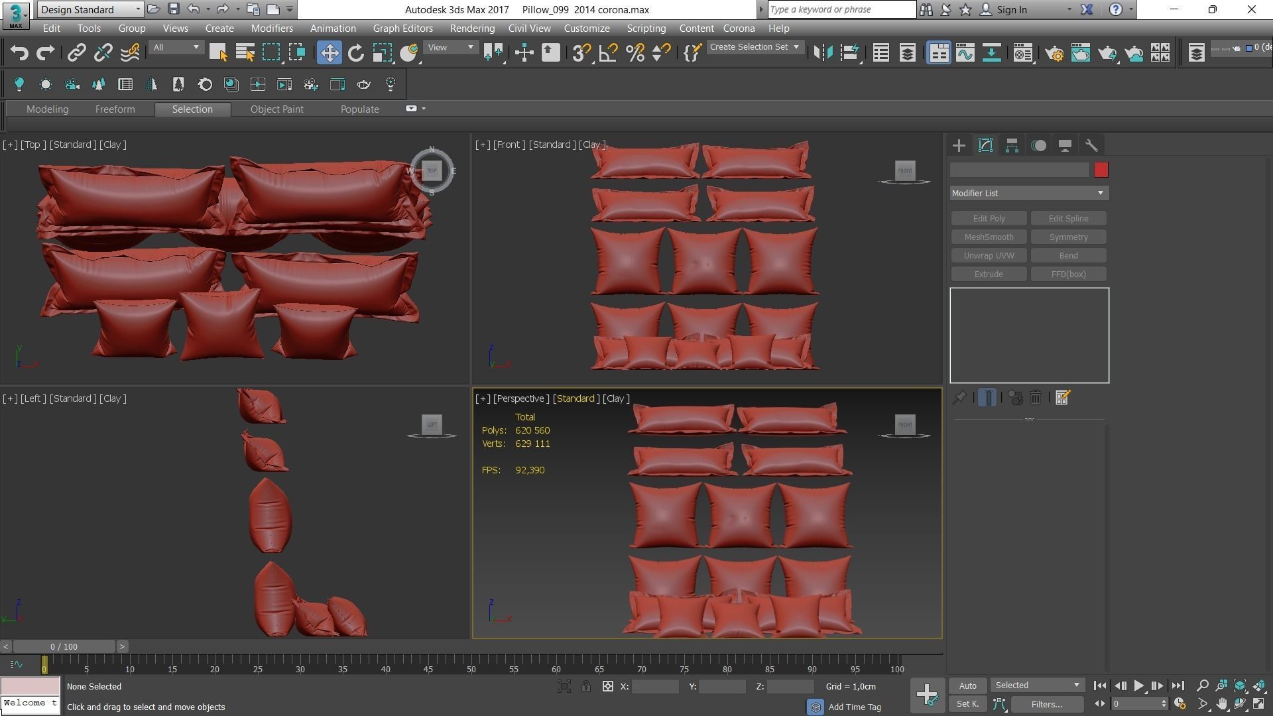
Task: Switch to the Freeform ribbon tab
Action: coord(115,109)
